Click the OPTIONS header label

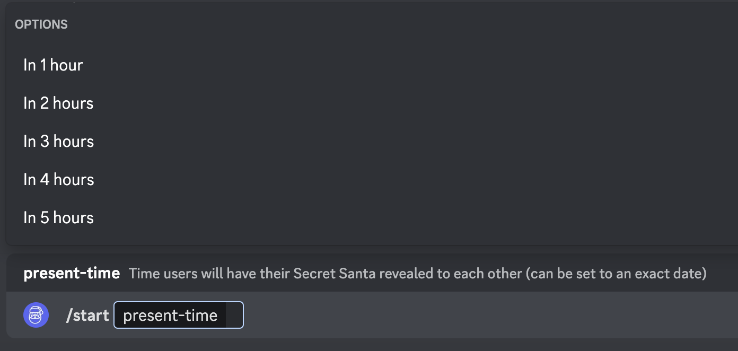pos(41,24)
